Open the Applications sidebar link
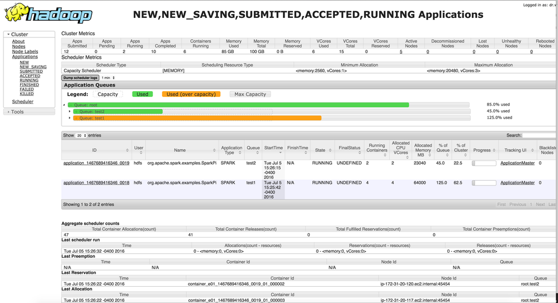Screen dimensions: 558x303 pyautogui.click(x=25, y=56)
